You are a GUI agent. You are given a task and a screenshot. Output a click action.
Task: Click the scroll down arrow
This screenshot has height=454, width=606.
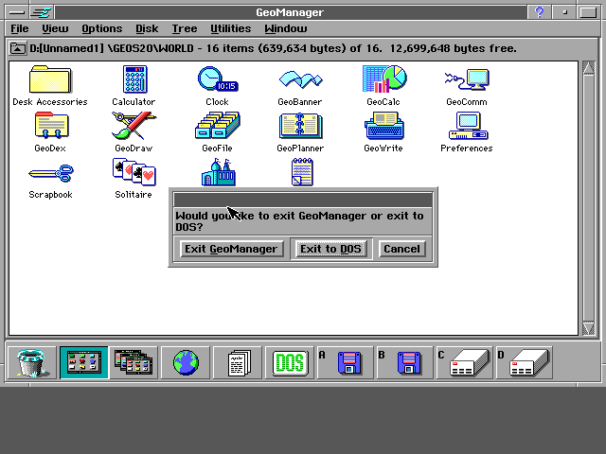point(588,328)
